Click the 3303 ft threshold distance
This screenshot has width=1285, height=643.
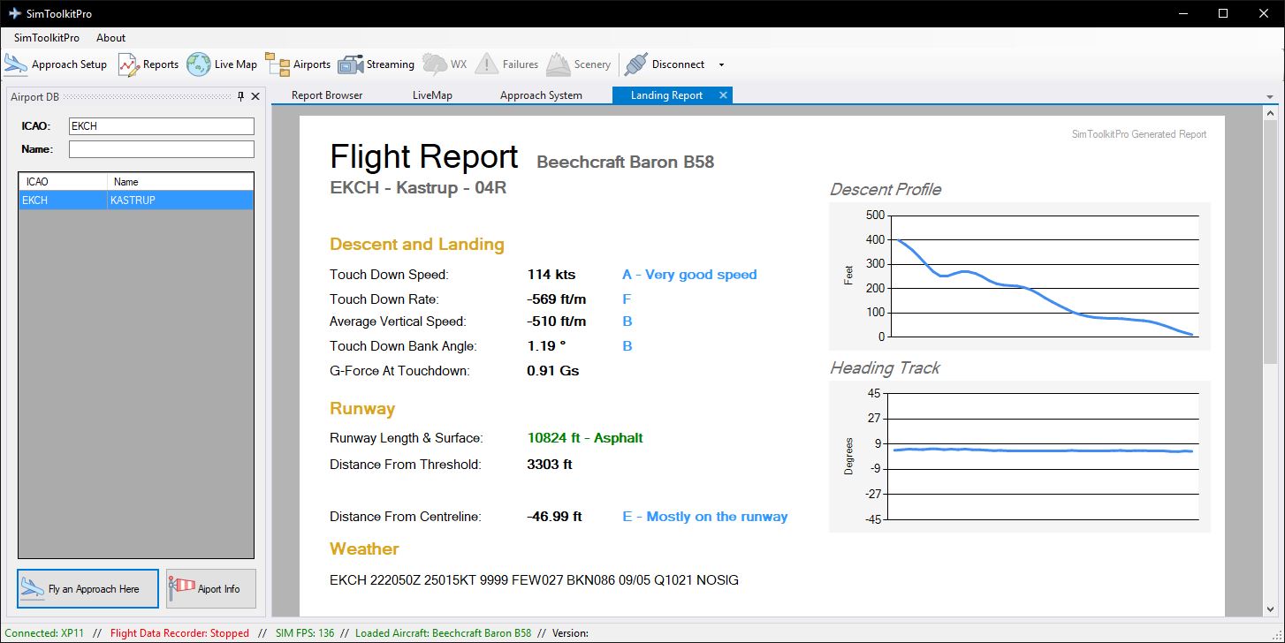tap(550, 464)
